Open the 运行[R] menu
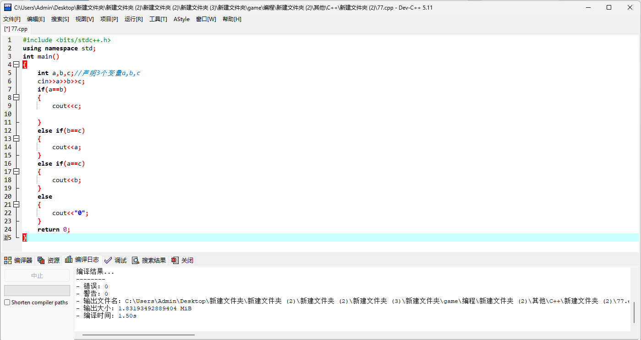Screen dimensions: 641x340 tap(133, 19)
